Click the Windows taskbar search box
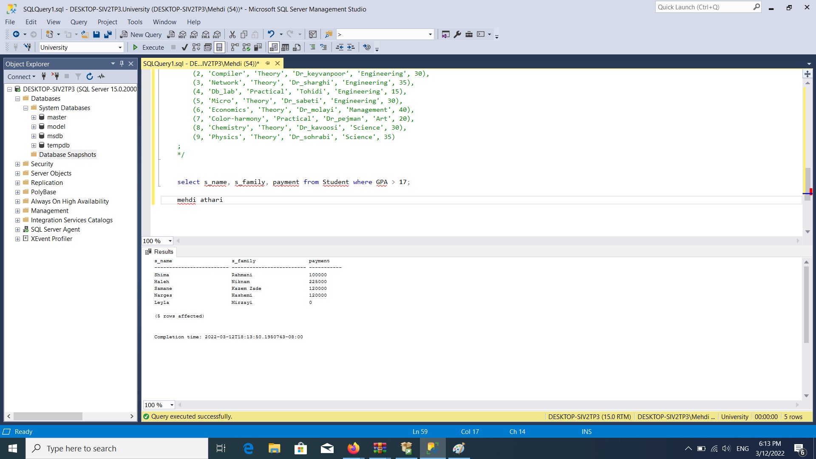816x459 pixels. (x=117, y=448)
